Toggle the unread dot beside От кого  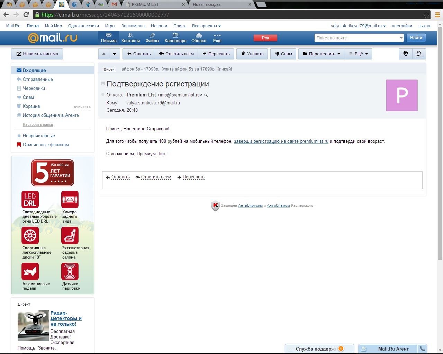coord(103,94)
